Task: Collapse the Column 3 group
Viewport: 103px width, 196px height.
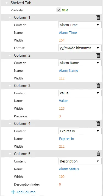Action: (10, 86)
